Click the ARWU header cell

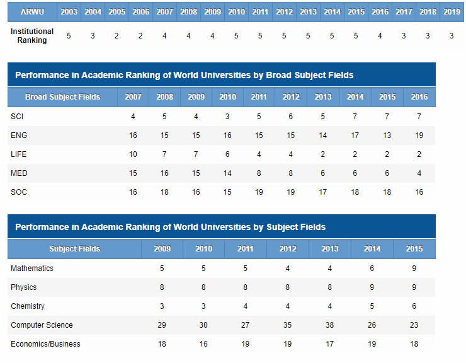click(x=32, y=12)
